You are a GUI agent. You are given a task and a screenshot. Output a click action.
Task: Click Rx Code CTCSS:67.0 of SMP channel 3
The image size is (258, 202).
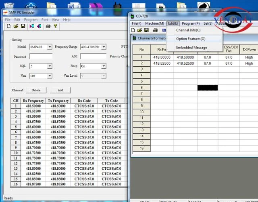[84, 116]
